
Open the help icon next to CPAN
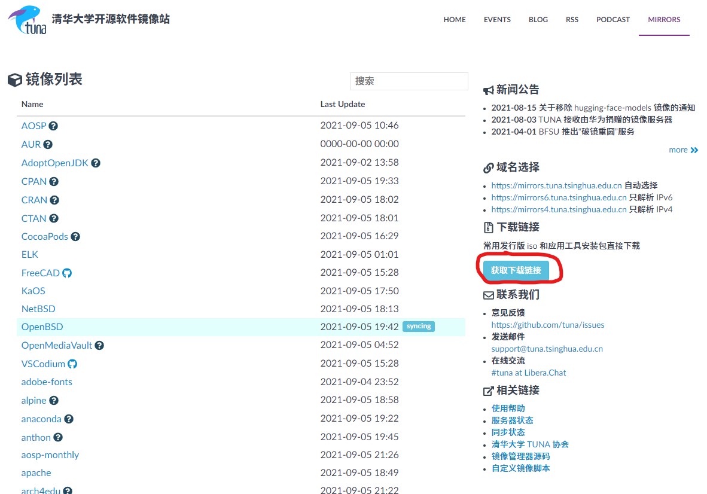click(54, 182)
